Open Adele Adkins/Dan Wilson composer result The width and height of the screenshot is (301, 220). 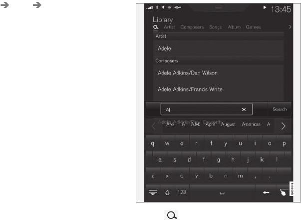(x=219, y=73)
